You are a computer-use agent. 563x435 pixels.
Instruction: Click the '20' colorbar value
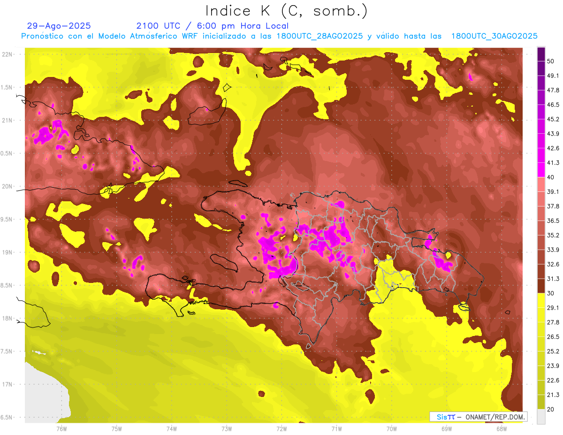[551, 409]
